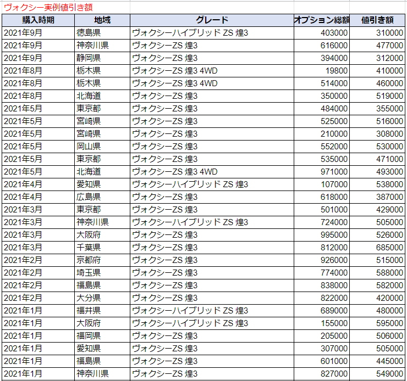This screenshot has height=381, width=407.
Task: Click discount cell 355000
Action: point(377,109)
